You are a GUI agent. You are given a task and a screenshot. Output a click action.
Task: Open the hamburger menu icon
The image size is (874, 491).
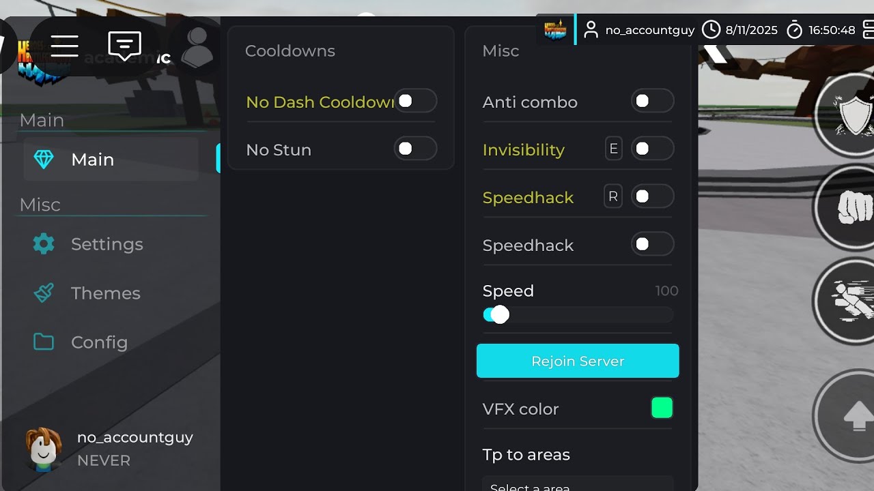(64, 46)
